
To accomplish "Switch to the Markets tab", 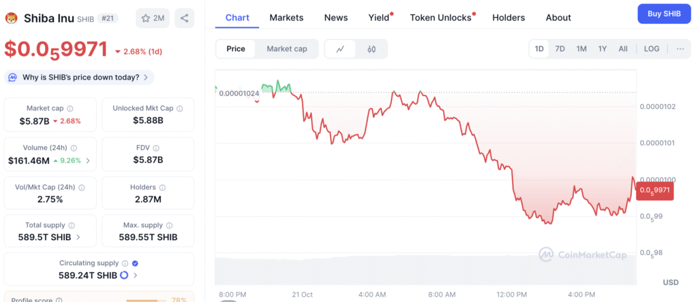I will (286, 18).
